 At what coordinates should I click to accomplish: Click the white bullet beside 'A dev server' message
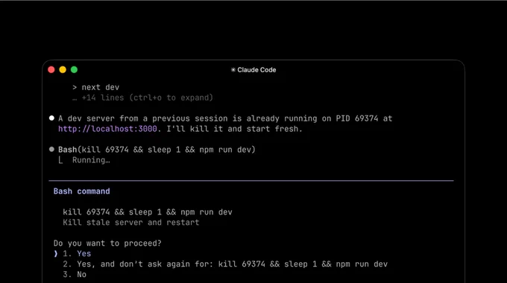pos(51,118)
